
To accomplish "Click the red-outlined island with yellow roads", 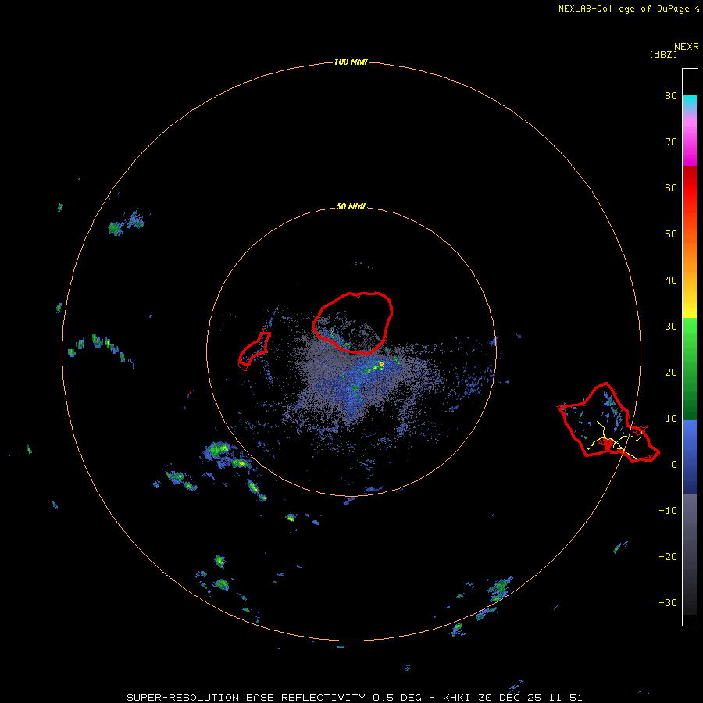I will point(608,423).
